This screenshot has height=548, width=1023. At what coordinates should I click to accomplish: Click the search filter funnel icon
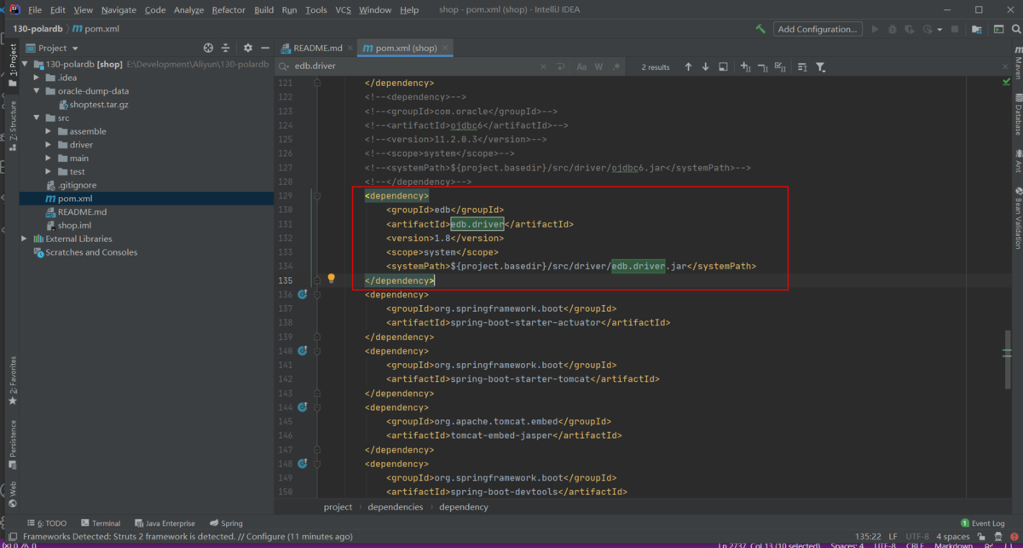(820, 66)
